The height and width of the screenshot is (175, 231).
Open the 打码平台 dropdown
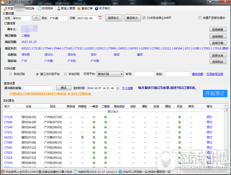(x=110, y=74)
